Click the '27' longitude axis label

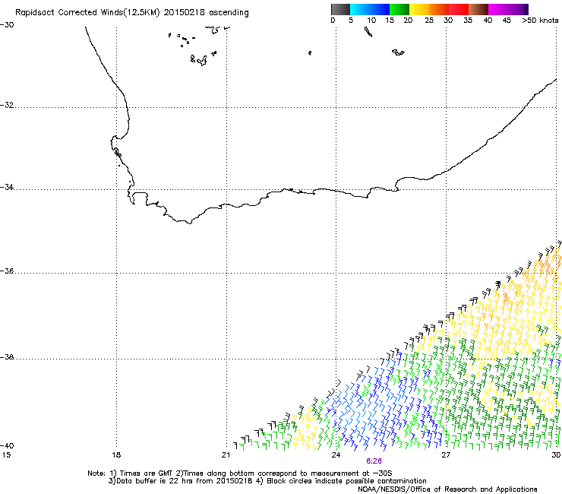click(x=446, y=455)
